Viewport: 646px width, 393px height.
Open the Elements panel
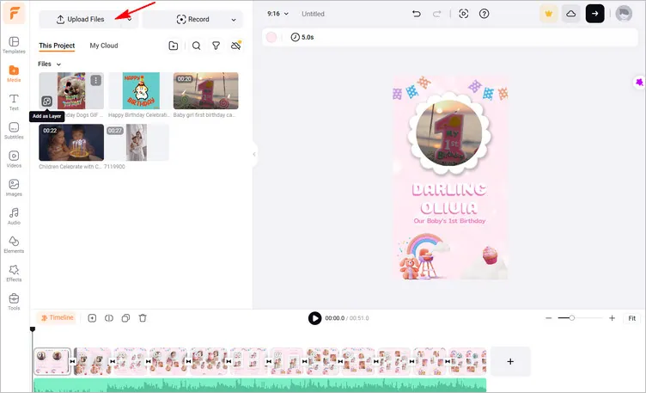(x=14, y=244)
